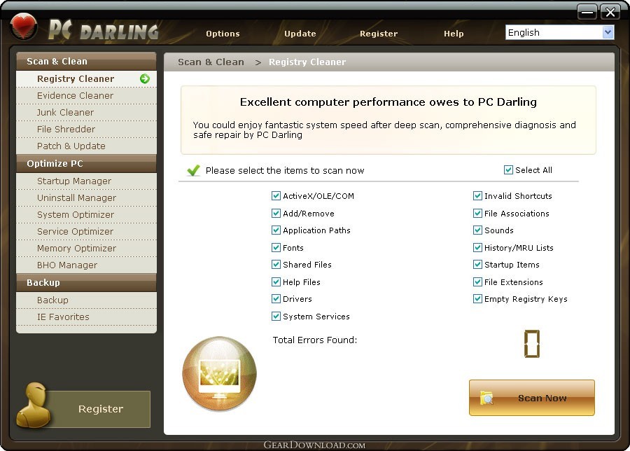The width and height of the screenshot is (630, 451).
Task: Uncheck the Shared Files checkbox
Action: click(x=276, y=264)
